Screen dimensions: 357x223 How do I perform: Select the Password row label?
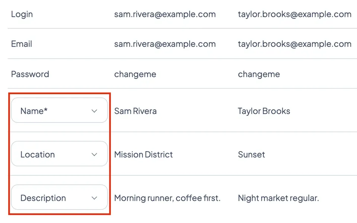[x=30, y=74]
